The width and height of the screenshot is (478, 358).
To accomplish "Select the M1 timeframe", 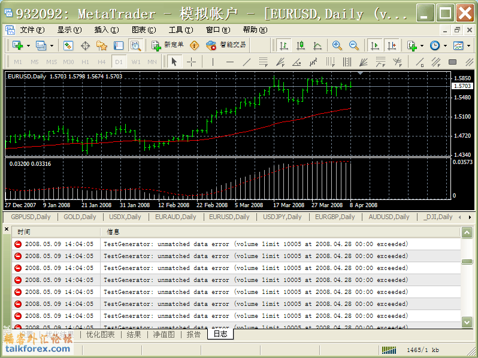I will tap(18, 62).
